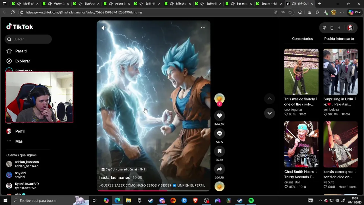The height and width of the screenshot is (205, 364).
Task: Click the TikTok coins icon at top right
Action: [324, 28]
